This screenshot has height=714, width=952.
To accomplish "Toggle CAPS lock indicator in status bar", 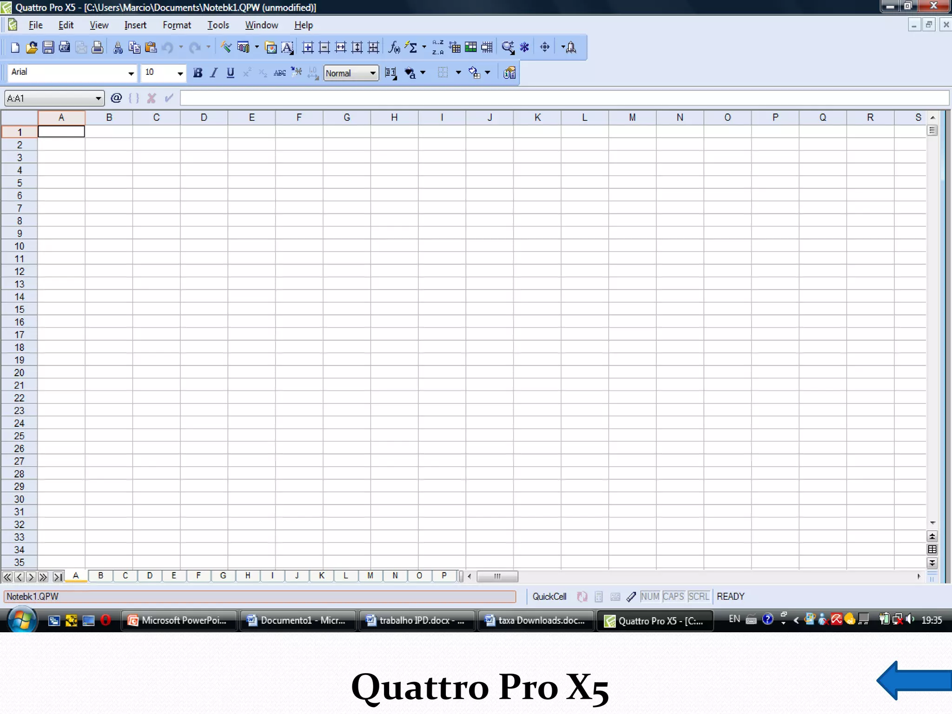I will pyautogui.click(x=673, y=596).
